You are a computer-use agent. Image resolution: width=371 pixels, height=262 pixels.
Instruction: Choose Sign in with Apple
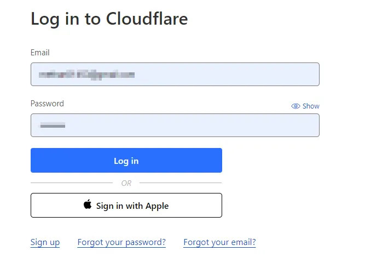click(x=126, y=206)
